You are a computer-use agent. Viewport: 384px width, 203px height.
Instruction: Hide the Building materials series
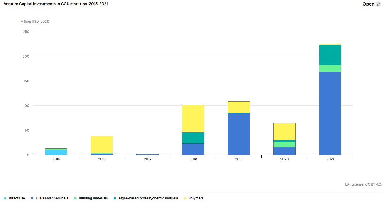[93, 198]
